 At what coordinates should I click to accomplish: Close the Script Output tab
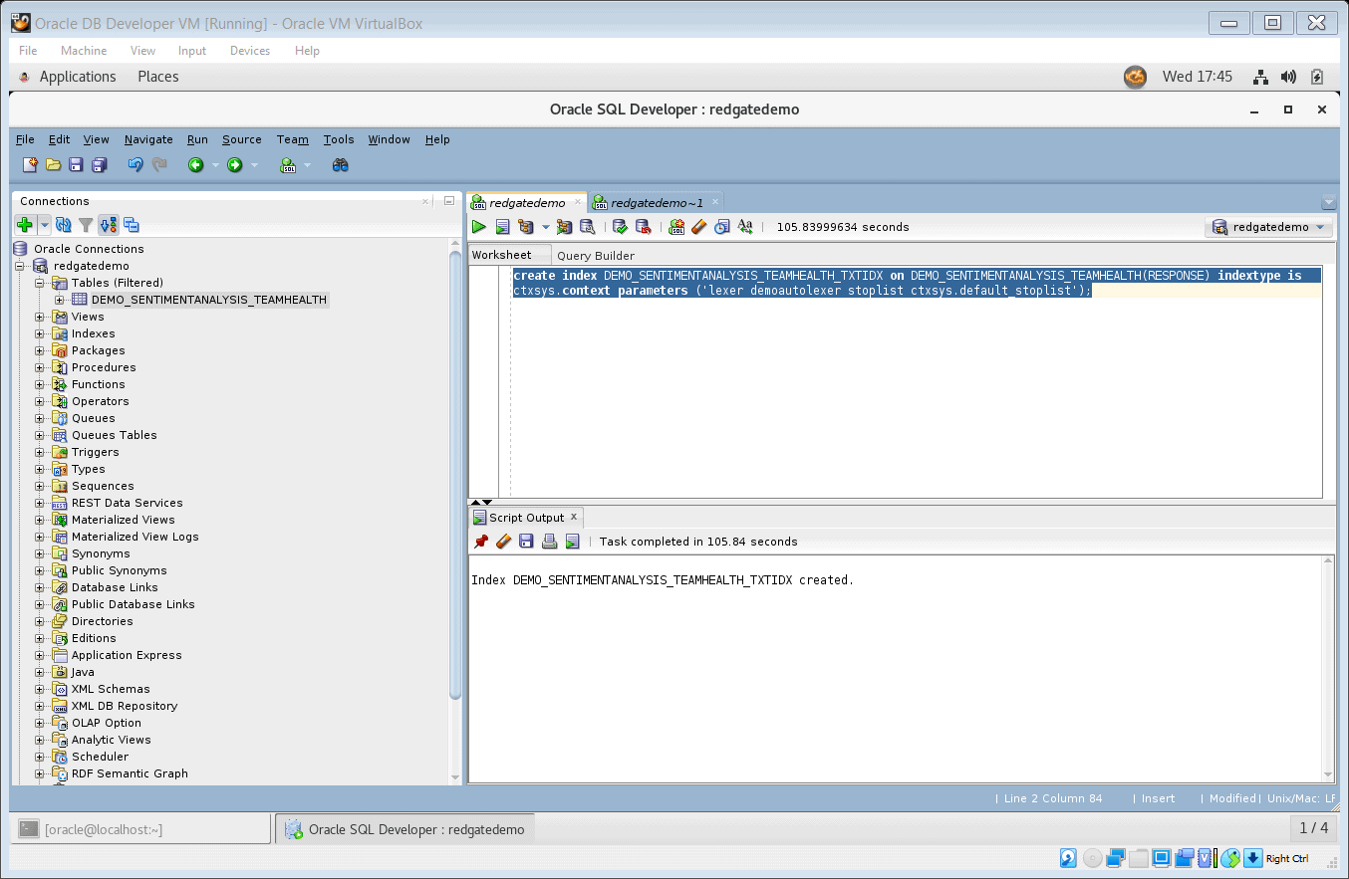(574, 517)
